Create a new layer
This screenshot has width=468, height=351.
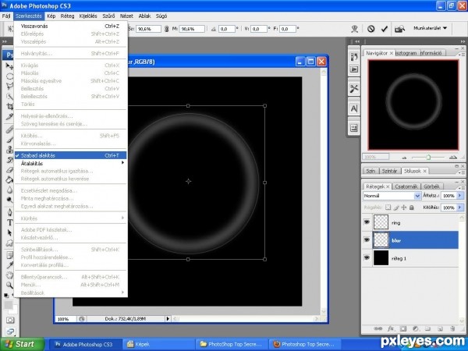440,328
